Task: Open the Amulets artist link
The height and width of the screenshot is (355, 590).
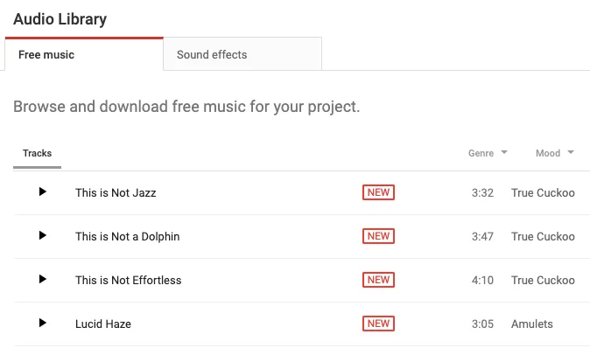Action: 532,324
